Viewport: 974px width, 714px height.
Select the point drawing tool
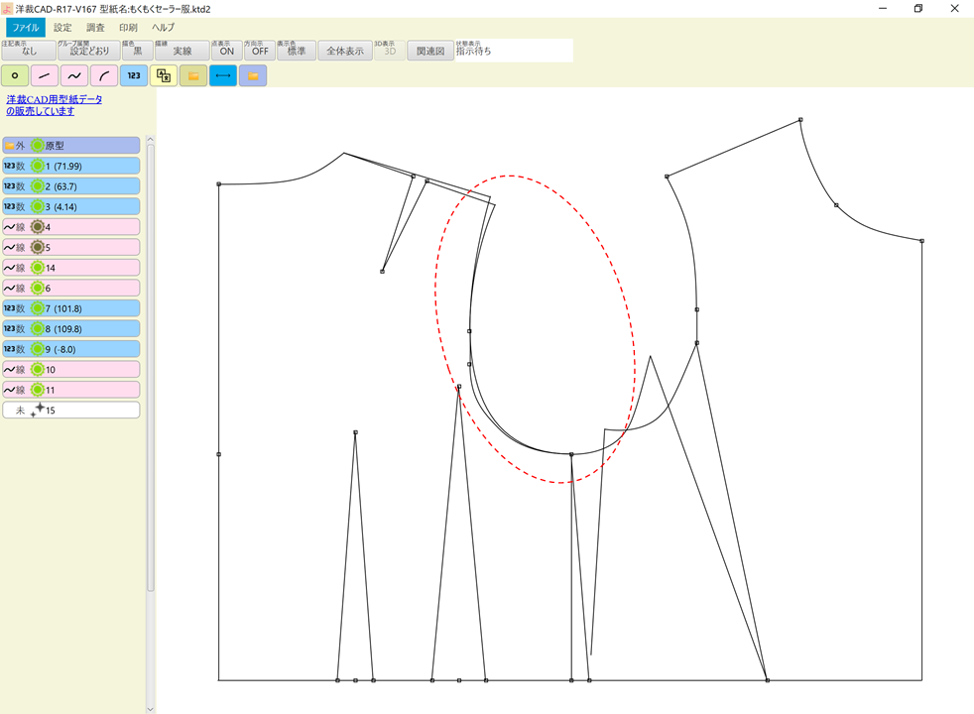14,74
